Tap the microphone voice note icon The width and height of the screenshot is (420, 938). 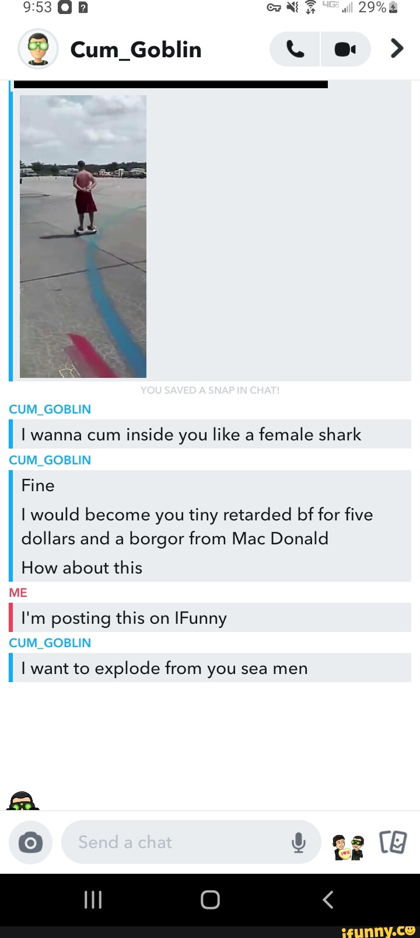(x=299, y=842)
